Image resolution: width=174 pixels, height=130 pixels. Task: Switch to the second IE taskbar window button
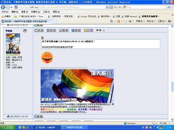click(74, 127)
